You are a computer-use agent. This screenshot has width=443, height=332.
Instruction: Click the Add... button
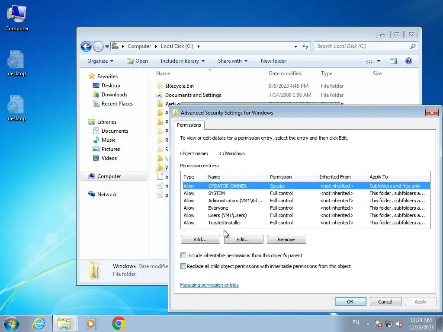[x=200, y=239]
